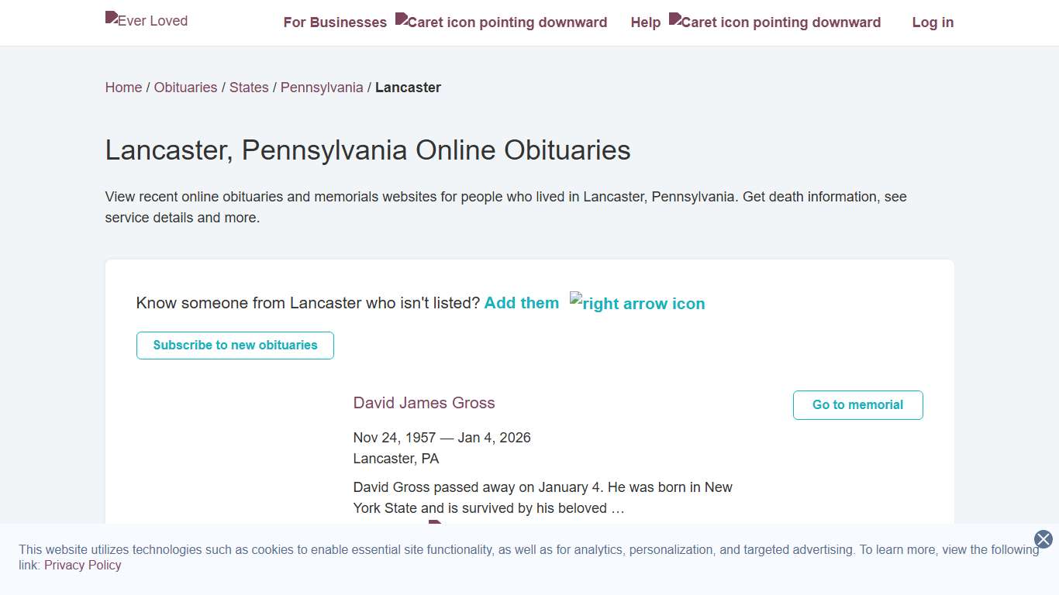Open the Obituaries breadcrumb link
The image size is (1059, 595).
[185, 88]
